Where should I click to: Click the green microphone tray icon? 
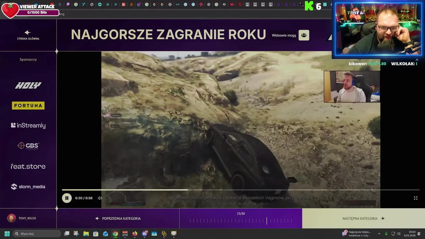[386, 234]
